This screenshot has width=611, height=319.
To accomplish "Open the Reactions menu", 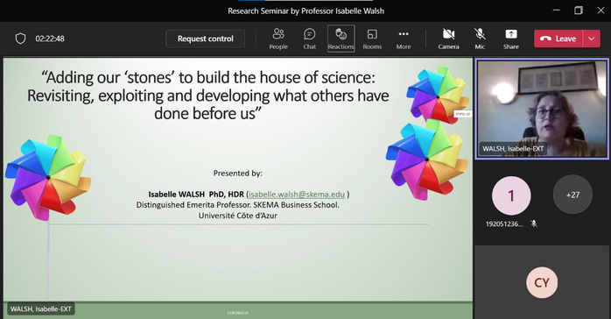I will 341,39.
